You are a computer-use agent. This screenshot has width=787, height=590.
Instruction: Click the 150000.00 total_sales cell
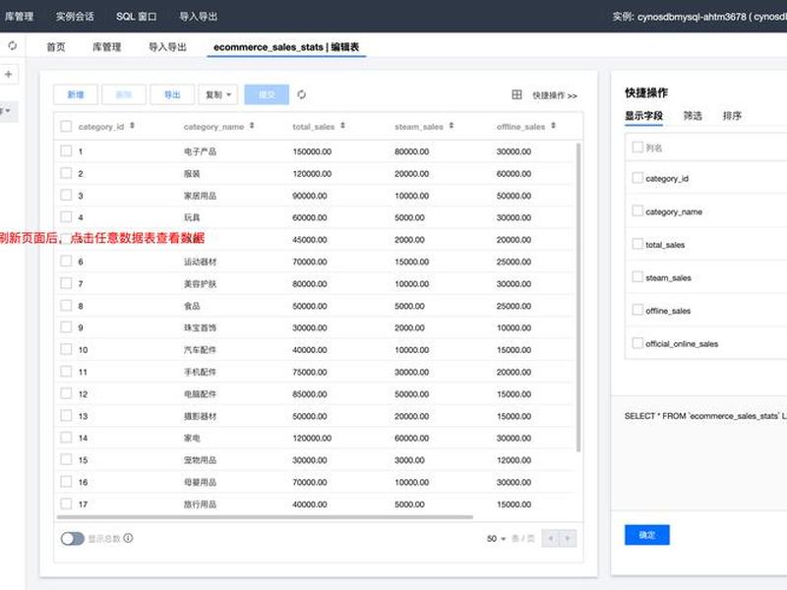(x=312, y=151)
